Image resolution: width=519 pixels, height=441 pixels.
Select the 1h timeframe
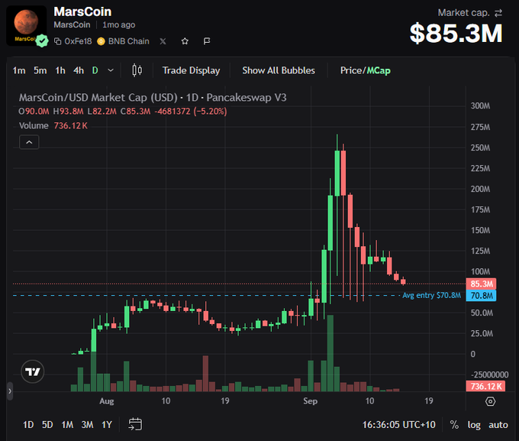pyautogui.click(x=60, y=70)
